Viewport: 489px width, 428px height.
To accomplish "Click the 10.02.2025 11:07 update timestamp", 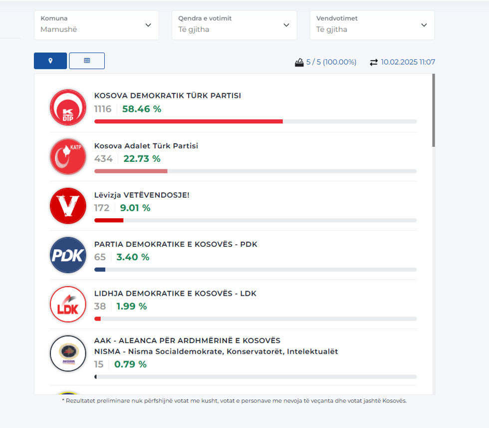I will [408, 62].
